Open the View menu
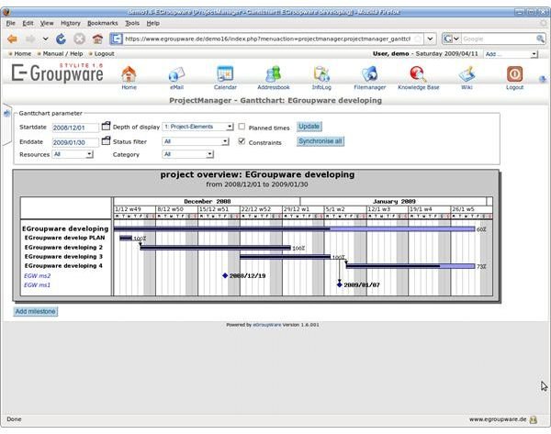Image resolution: width=551 pixels, height=434 pixels. (x=47, y=23)
